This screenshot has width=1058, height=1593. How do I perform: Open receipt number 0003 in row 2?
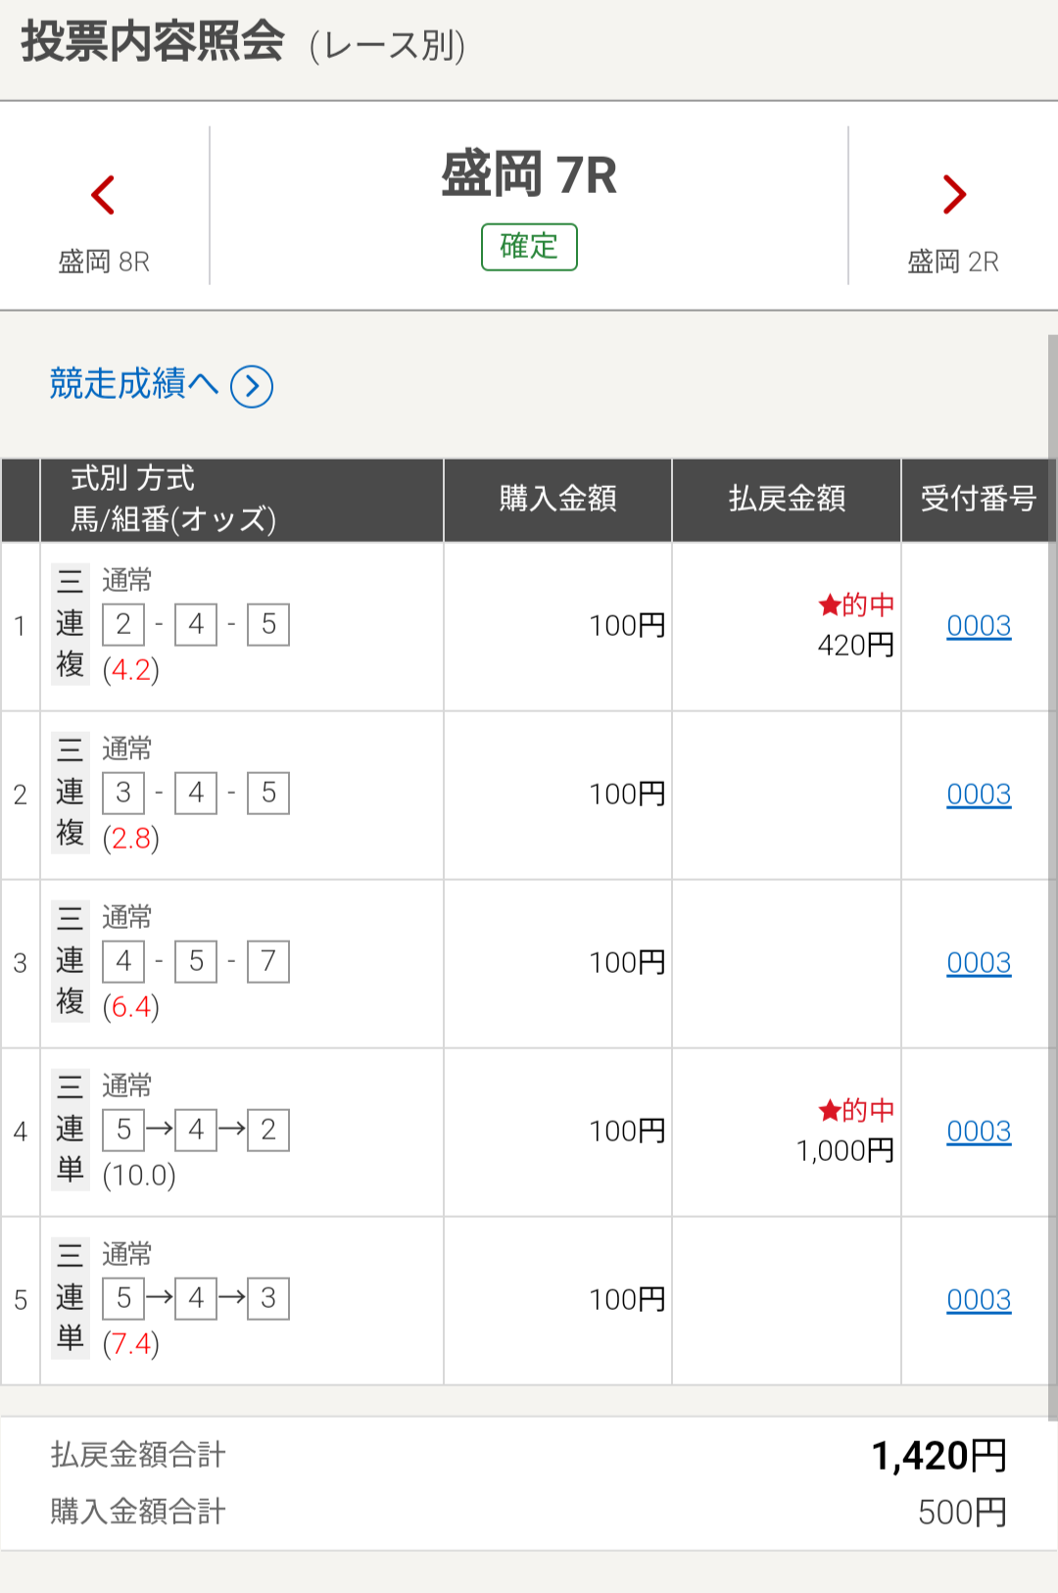pos(979,795)
